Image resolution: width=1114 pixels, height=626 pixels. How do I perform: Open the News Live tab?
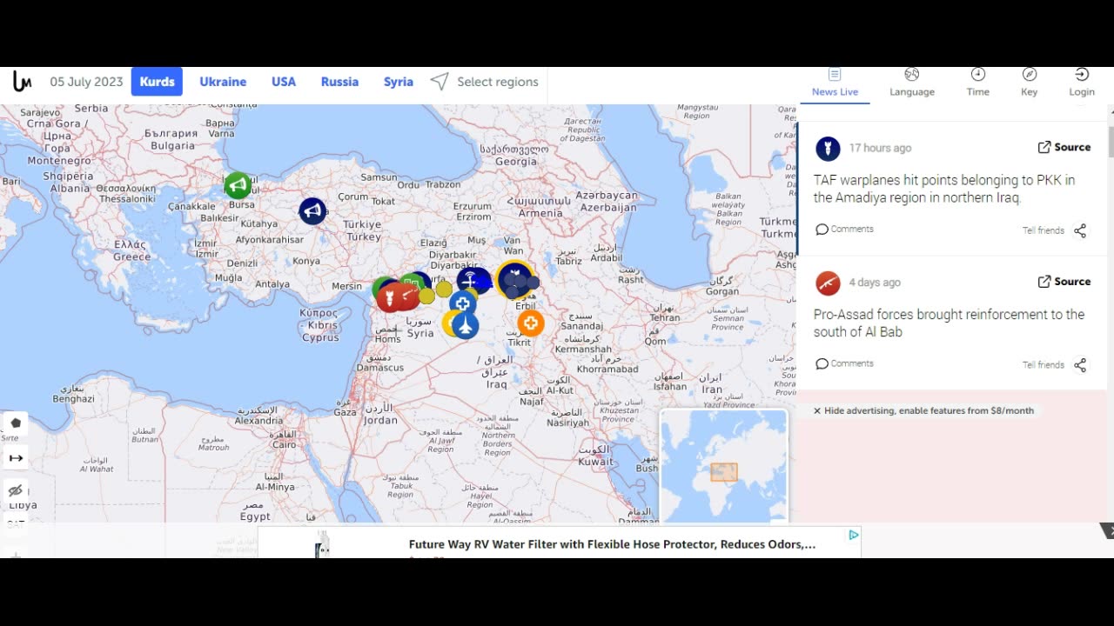pyautogui.click(x=835, y=83)
